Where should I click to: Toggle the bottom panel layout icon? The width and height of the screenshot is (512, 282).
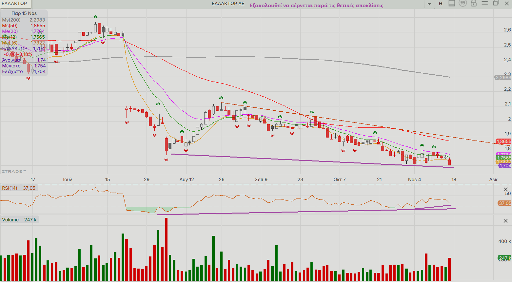point(452,3)
